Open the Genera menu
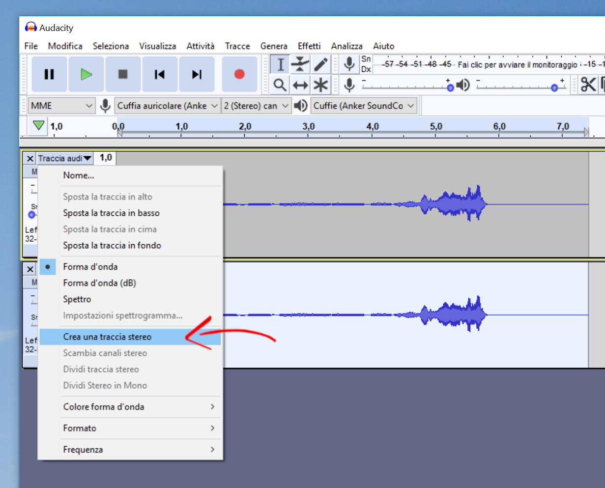Image resolution: width=605 pixels, height=488 pixels. 274,46
